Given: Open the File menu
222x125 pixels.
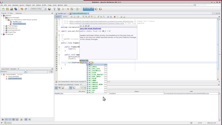Looking at the screenshot, I should coord(2,5).
